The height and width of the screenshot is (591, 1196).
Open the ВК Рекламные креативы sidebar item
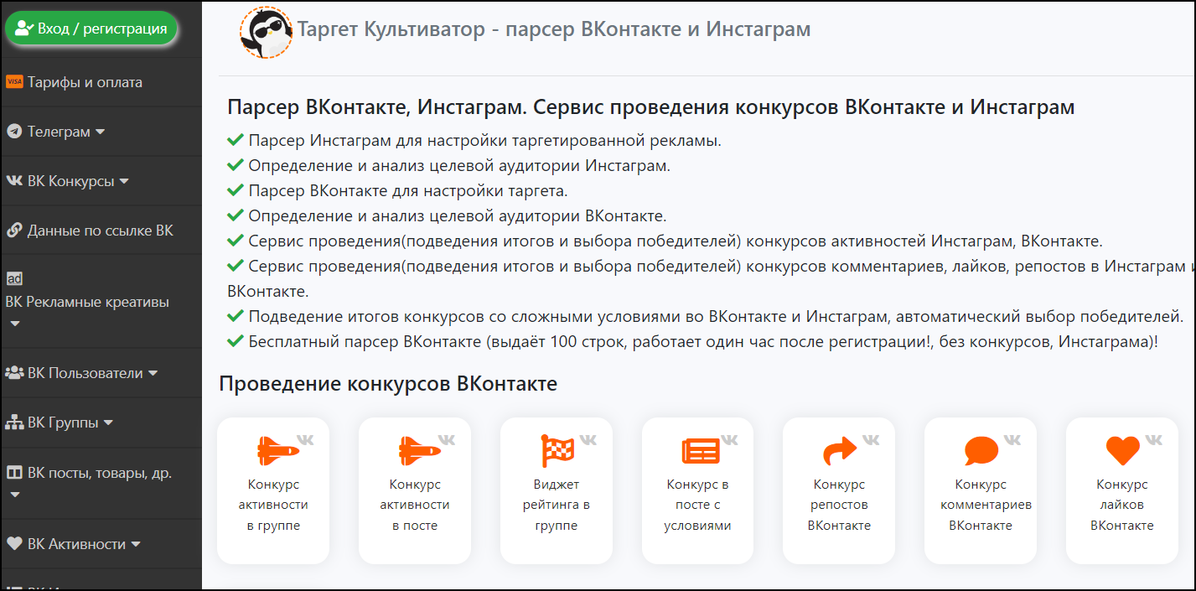pyautogui.click(x=101, y=302)
